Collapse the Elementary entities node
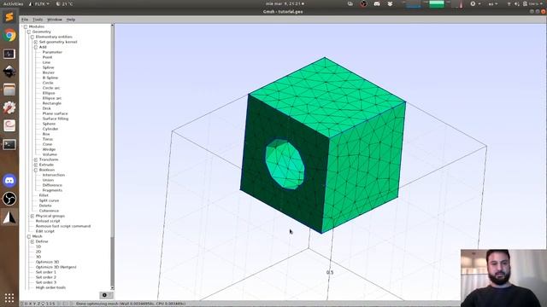The height and width of the screenshot is (307, 547). pyautogui.click(x=32, y=37)
